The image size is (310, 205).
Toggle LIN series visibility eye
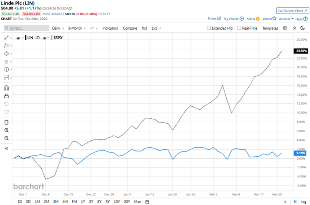tap(18, 38)
